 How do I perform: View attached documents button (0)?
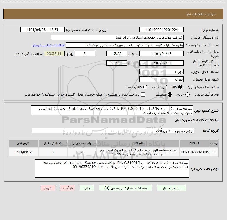(x=126, y=188)
